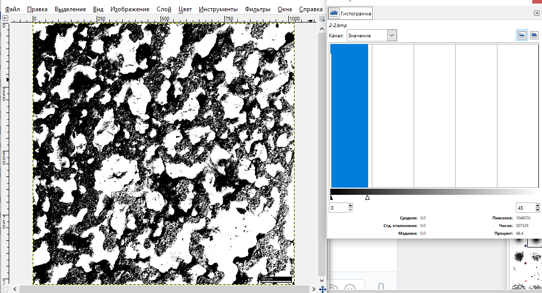542x293 pixels.
Task: Click the histogram icon on the tab
Action: click(x=334, y=13)
